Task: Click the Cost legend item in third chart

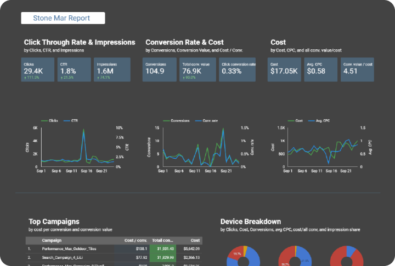Action: click(295, 120)
